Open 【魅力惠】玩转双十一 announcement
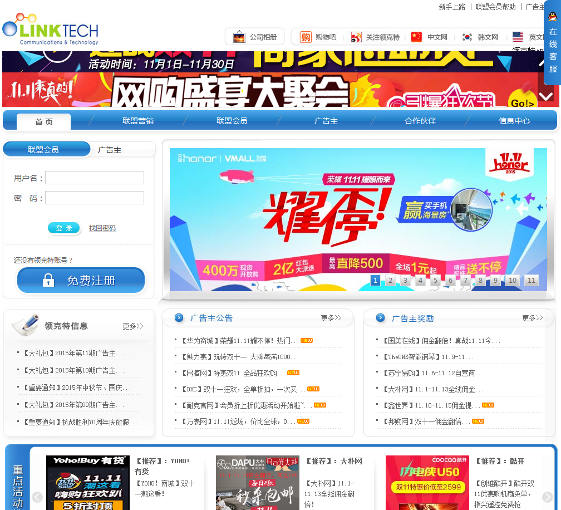Viewport: 561px width, 510px height. (240, 357)
